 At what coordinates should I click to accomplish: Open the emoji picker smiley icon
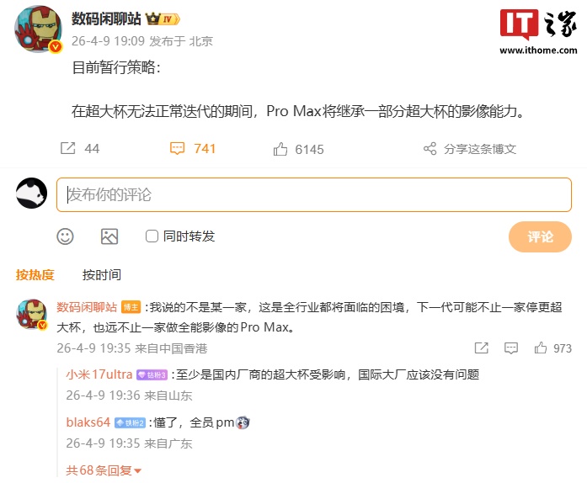click(65, 236)
